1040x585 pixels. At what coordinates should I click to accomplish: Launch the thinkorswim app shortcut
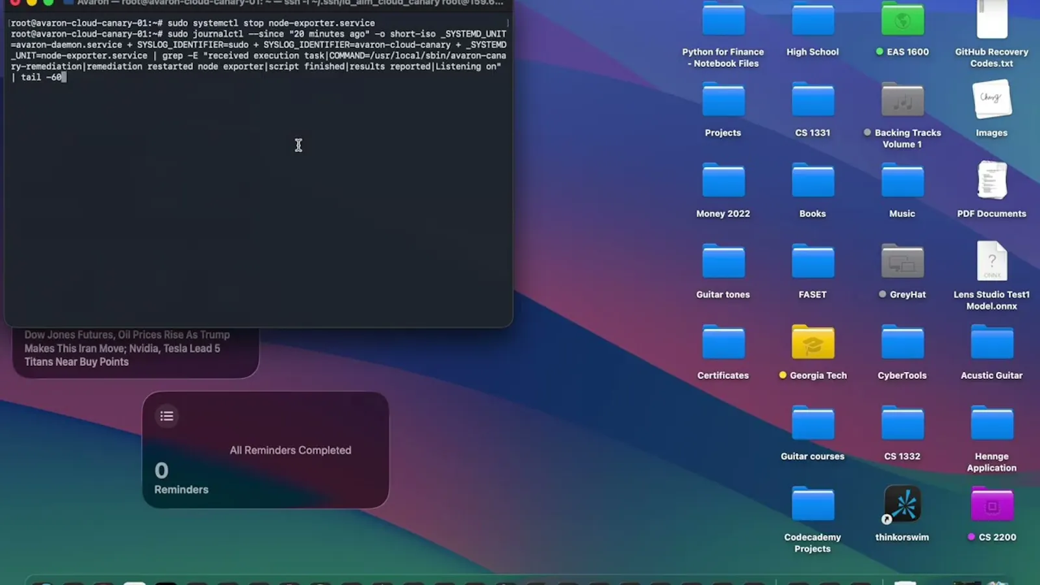pos(902,504)
